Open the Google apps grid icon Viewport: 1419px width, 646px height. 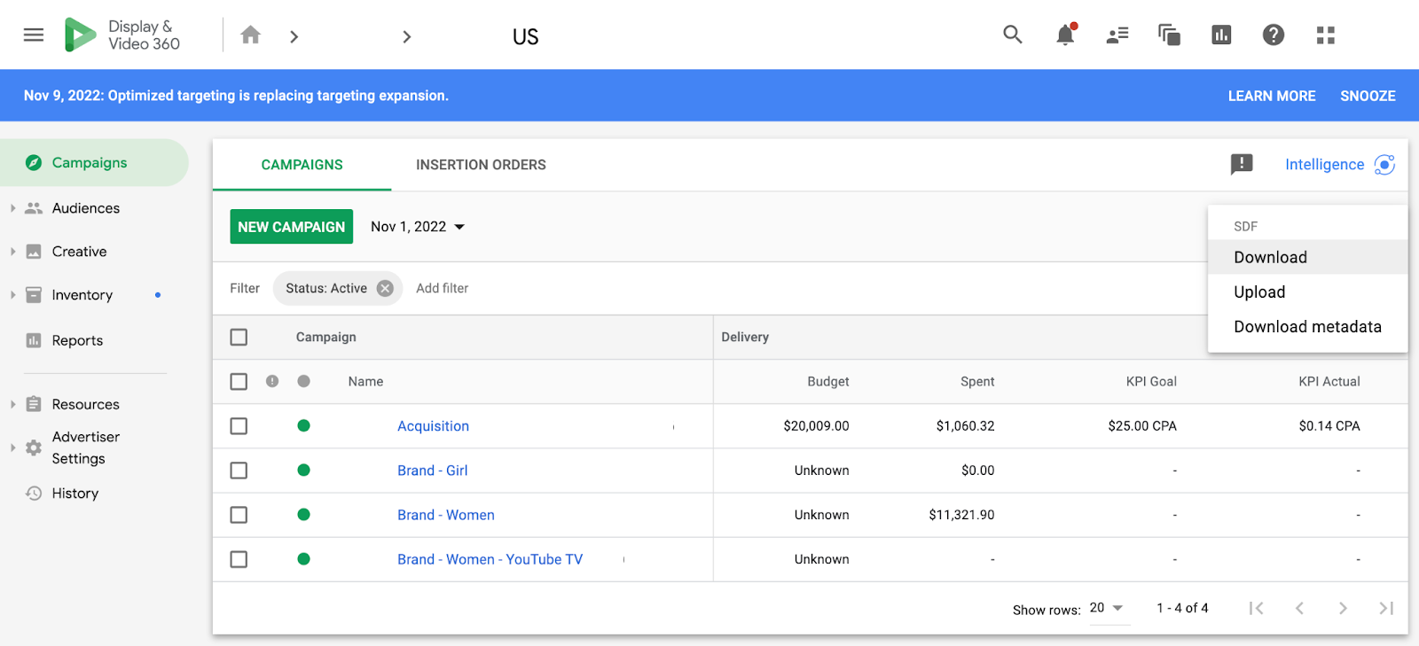[x=1326, y=35]
